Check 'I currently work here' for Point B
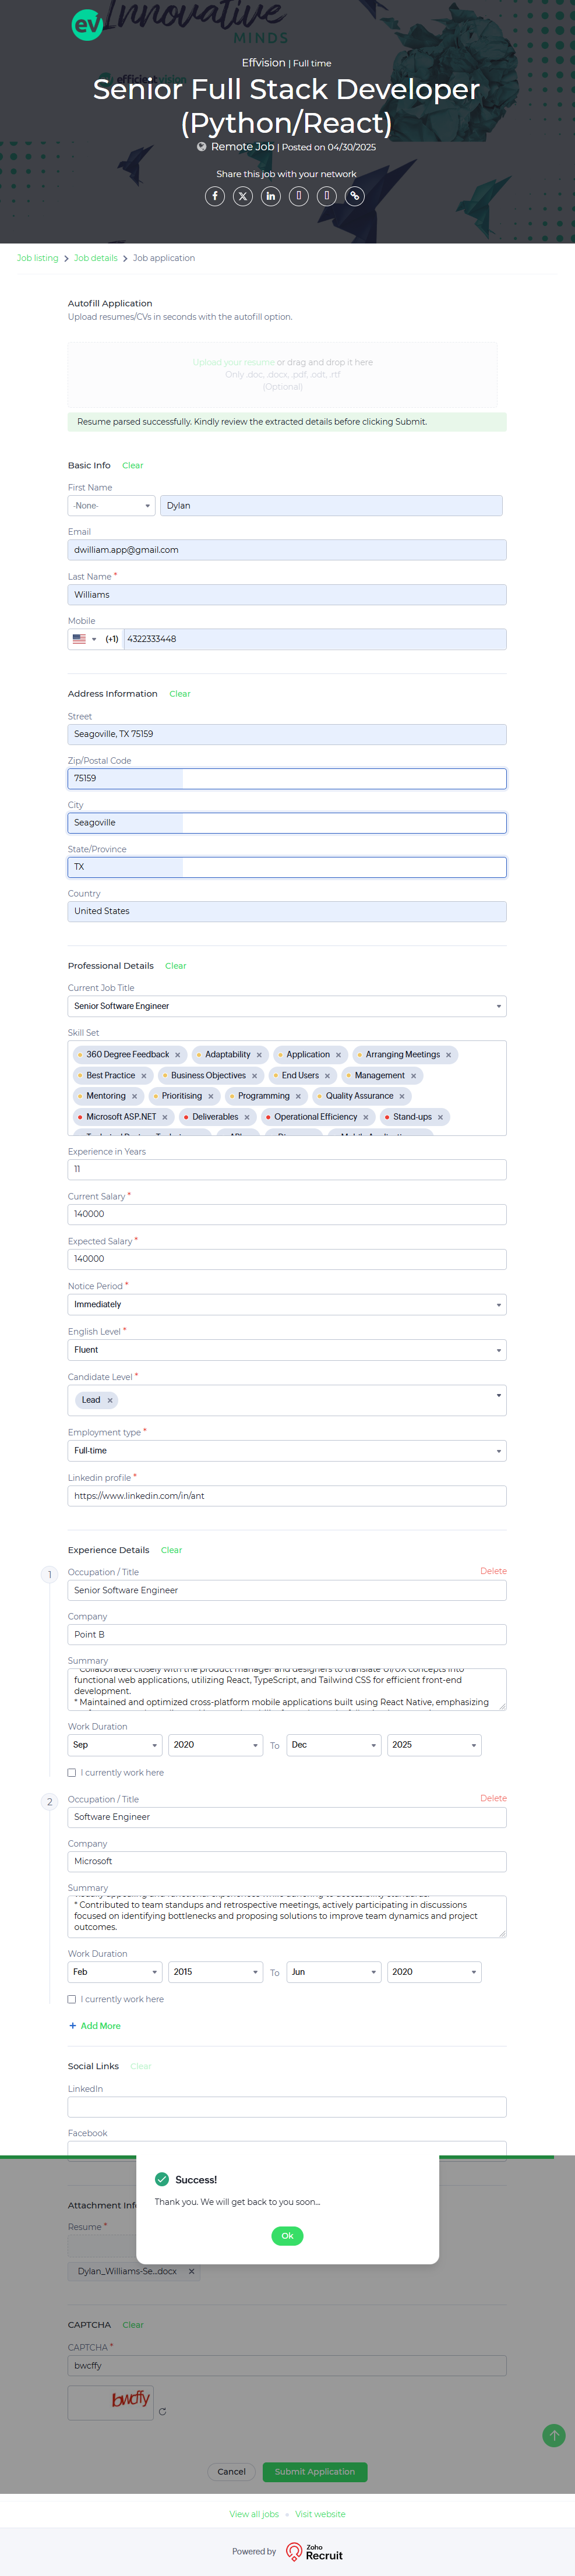This screenshot has height=2576, width=575. tap(72, 1773)
